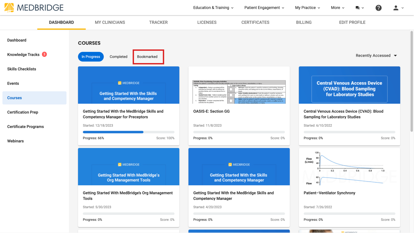This screenshot has width=414, height=233.
Task: Click the Central Venous Access Device course title
Action: point(344,114)
